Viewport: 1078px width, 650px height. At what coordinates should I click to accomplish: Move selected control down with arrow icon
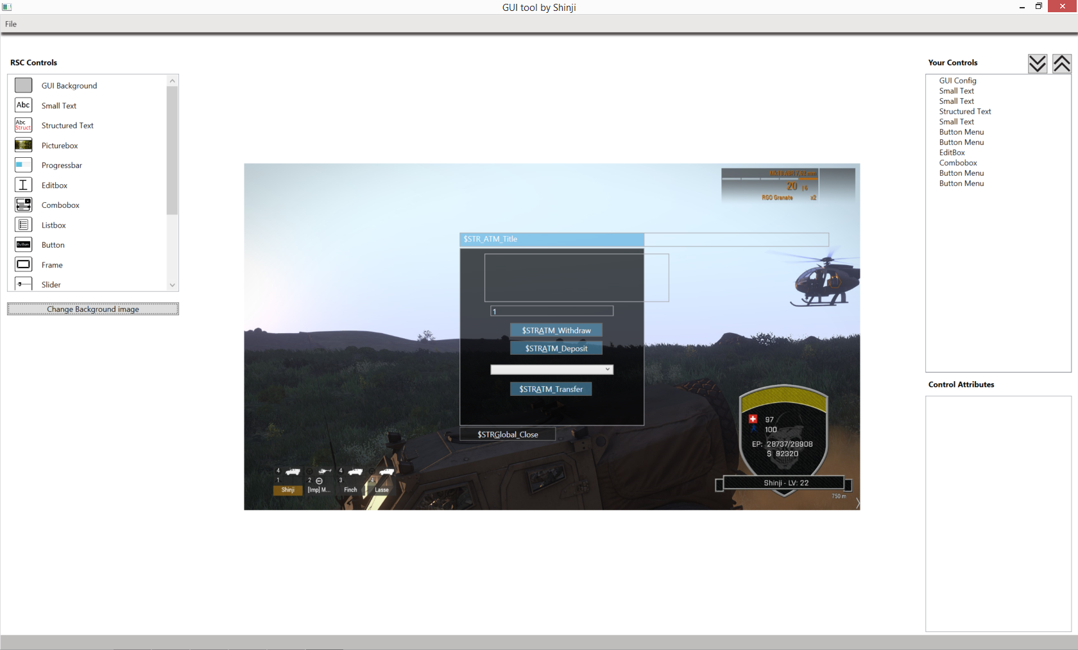1038,64
